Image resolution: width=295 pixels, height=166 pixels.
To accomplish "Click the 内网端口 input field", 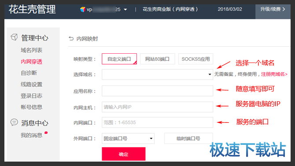I will pos(157,122).
